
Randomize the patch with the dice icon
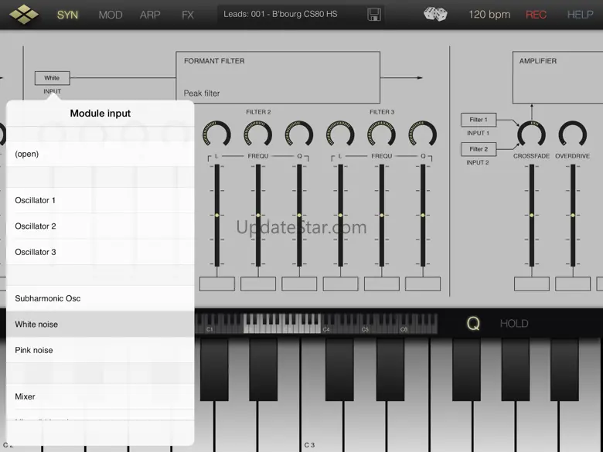point(435,14)
